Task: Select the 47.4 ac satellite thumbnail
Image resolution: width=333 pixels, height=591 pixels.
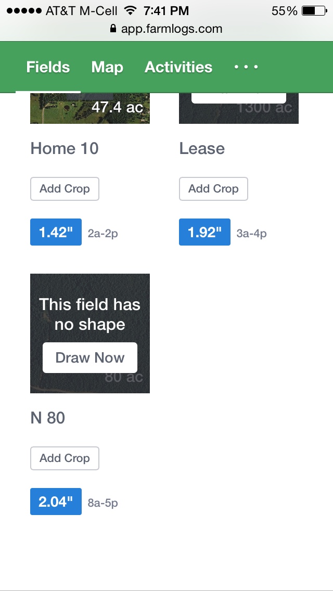Action: click(x=90, y=108)
